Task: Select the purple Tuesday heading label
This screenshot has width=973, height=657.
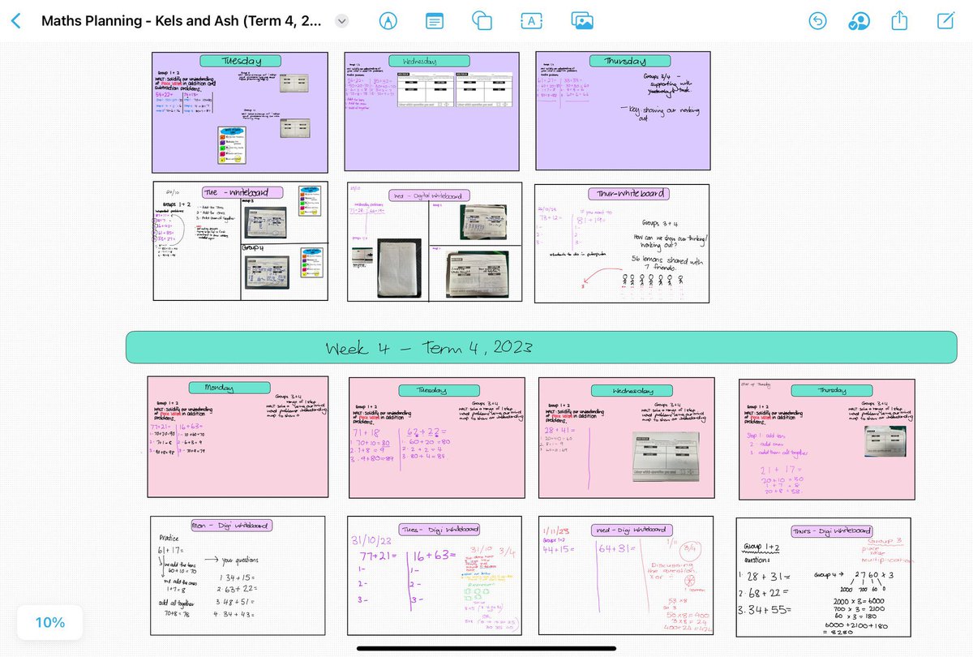Action: (x=240, y=61)
